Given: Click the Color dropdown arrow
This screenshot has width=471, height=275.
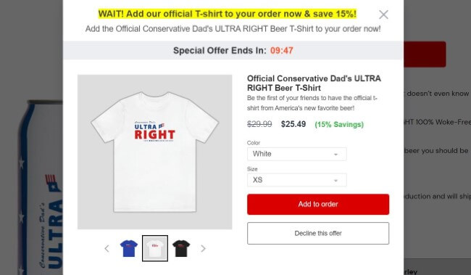Looking at the screenshot, I should click(x=335, y=155).
